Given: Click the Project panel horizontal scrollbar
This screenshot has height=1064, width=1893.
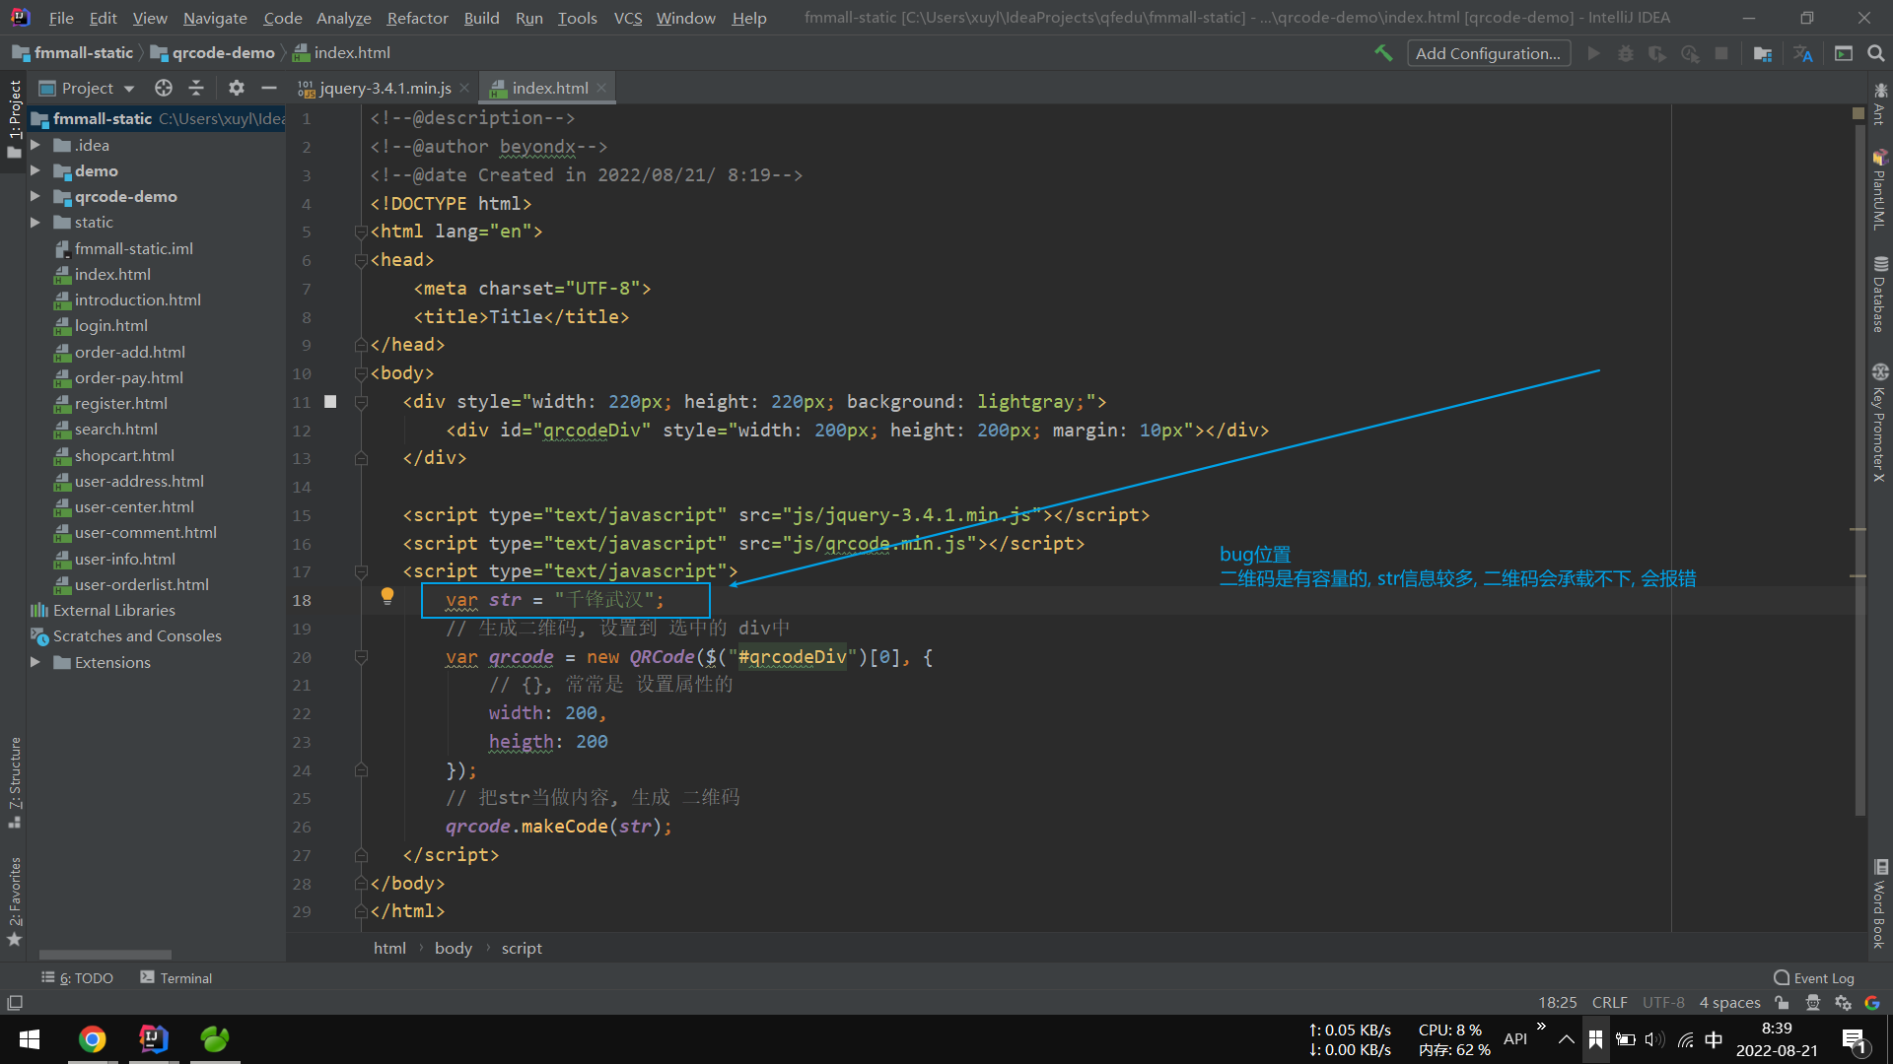Looking at the screenshot, I should 105,955.
